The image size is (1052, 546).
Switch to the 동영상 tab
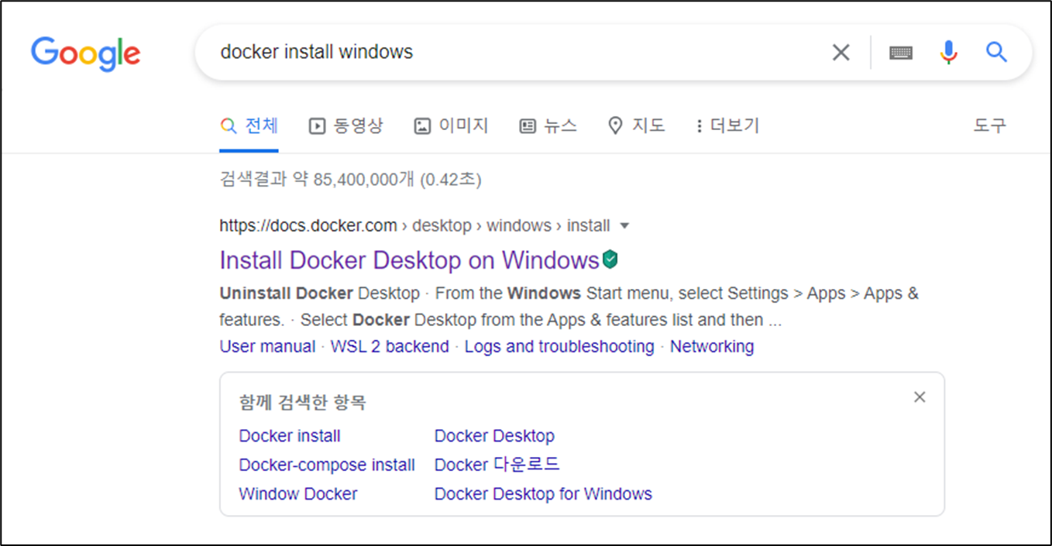coord(346,125)
